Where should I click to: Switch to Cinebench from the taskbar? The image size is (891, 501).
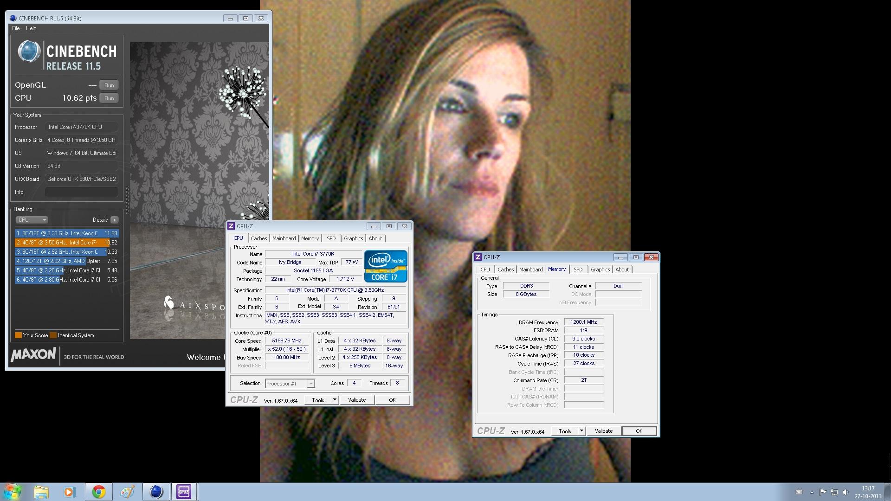[x=156, y=492]
